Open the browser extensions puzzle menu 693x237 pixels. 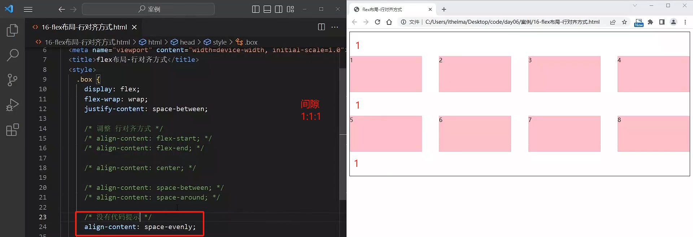650,22
